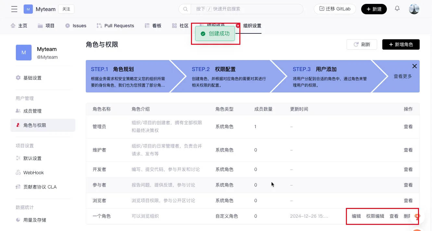Focus the quick search input field

coord(247,9)
